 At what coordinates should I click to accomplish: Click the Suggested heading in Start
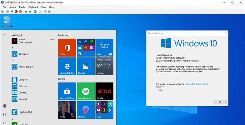[17, 35]
